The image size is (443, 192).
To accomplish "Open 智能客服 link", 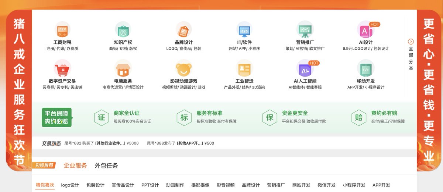I will [x=314, y=88].
